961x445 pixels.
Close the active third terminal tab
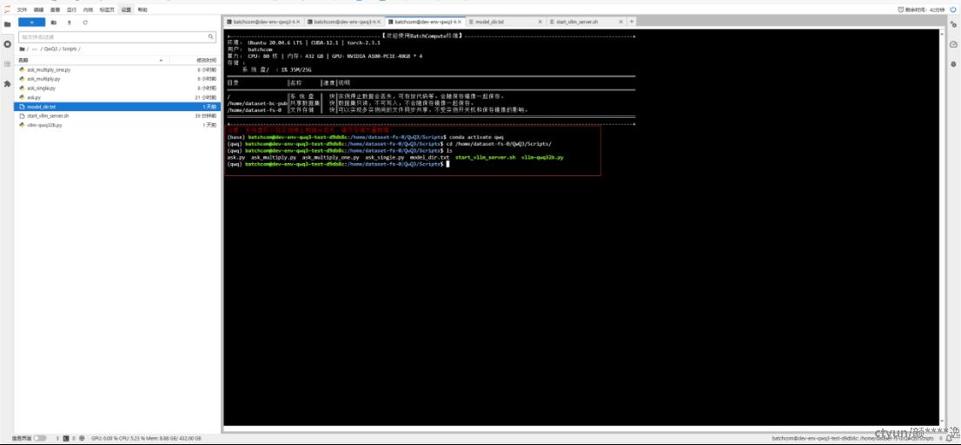pos(461,22)
